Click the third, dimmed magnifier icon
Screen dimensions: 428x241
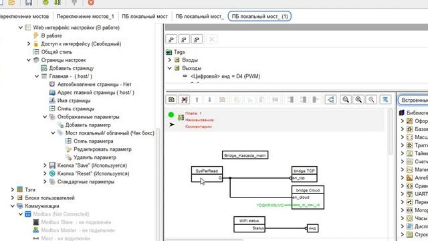point(371,100)
